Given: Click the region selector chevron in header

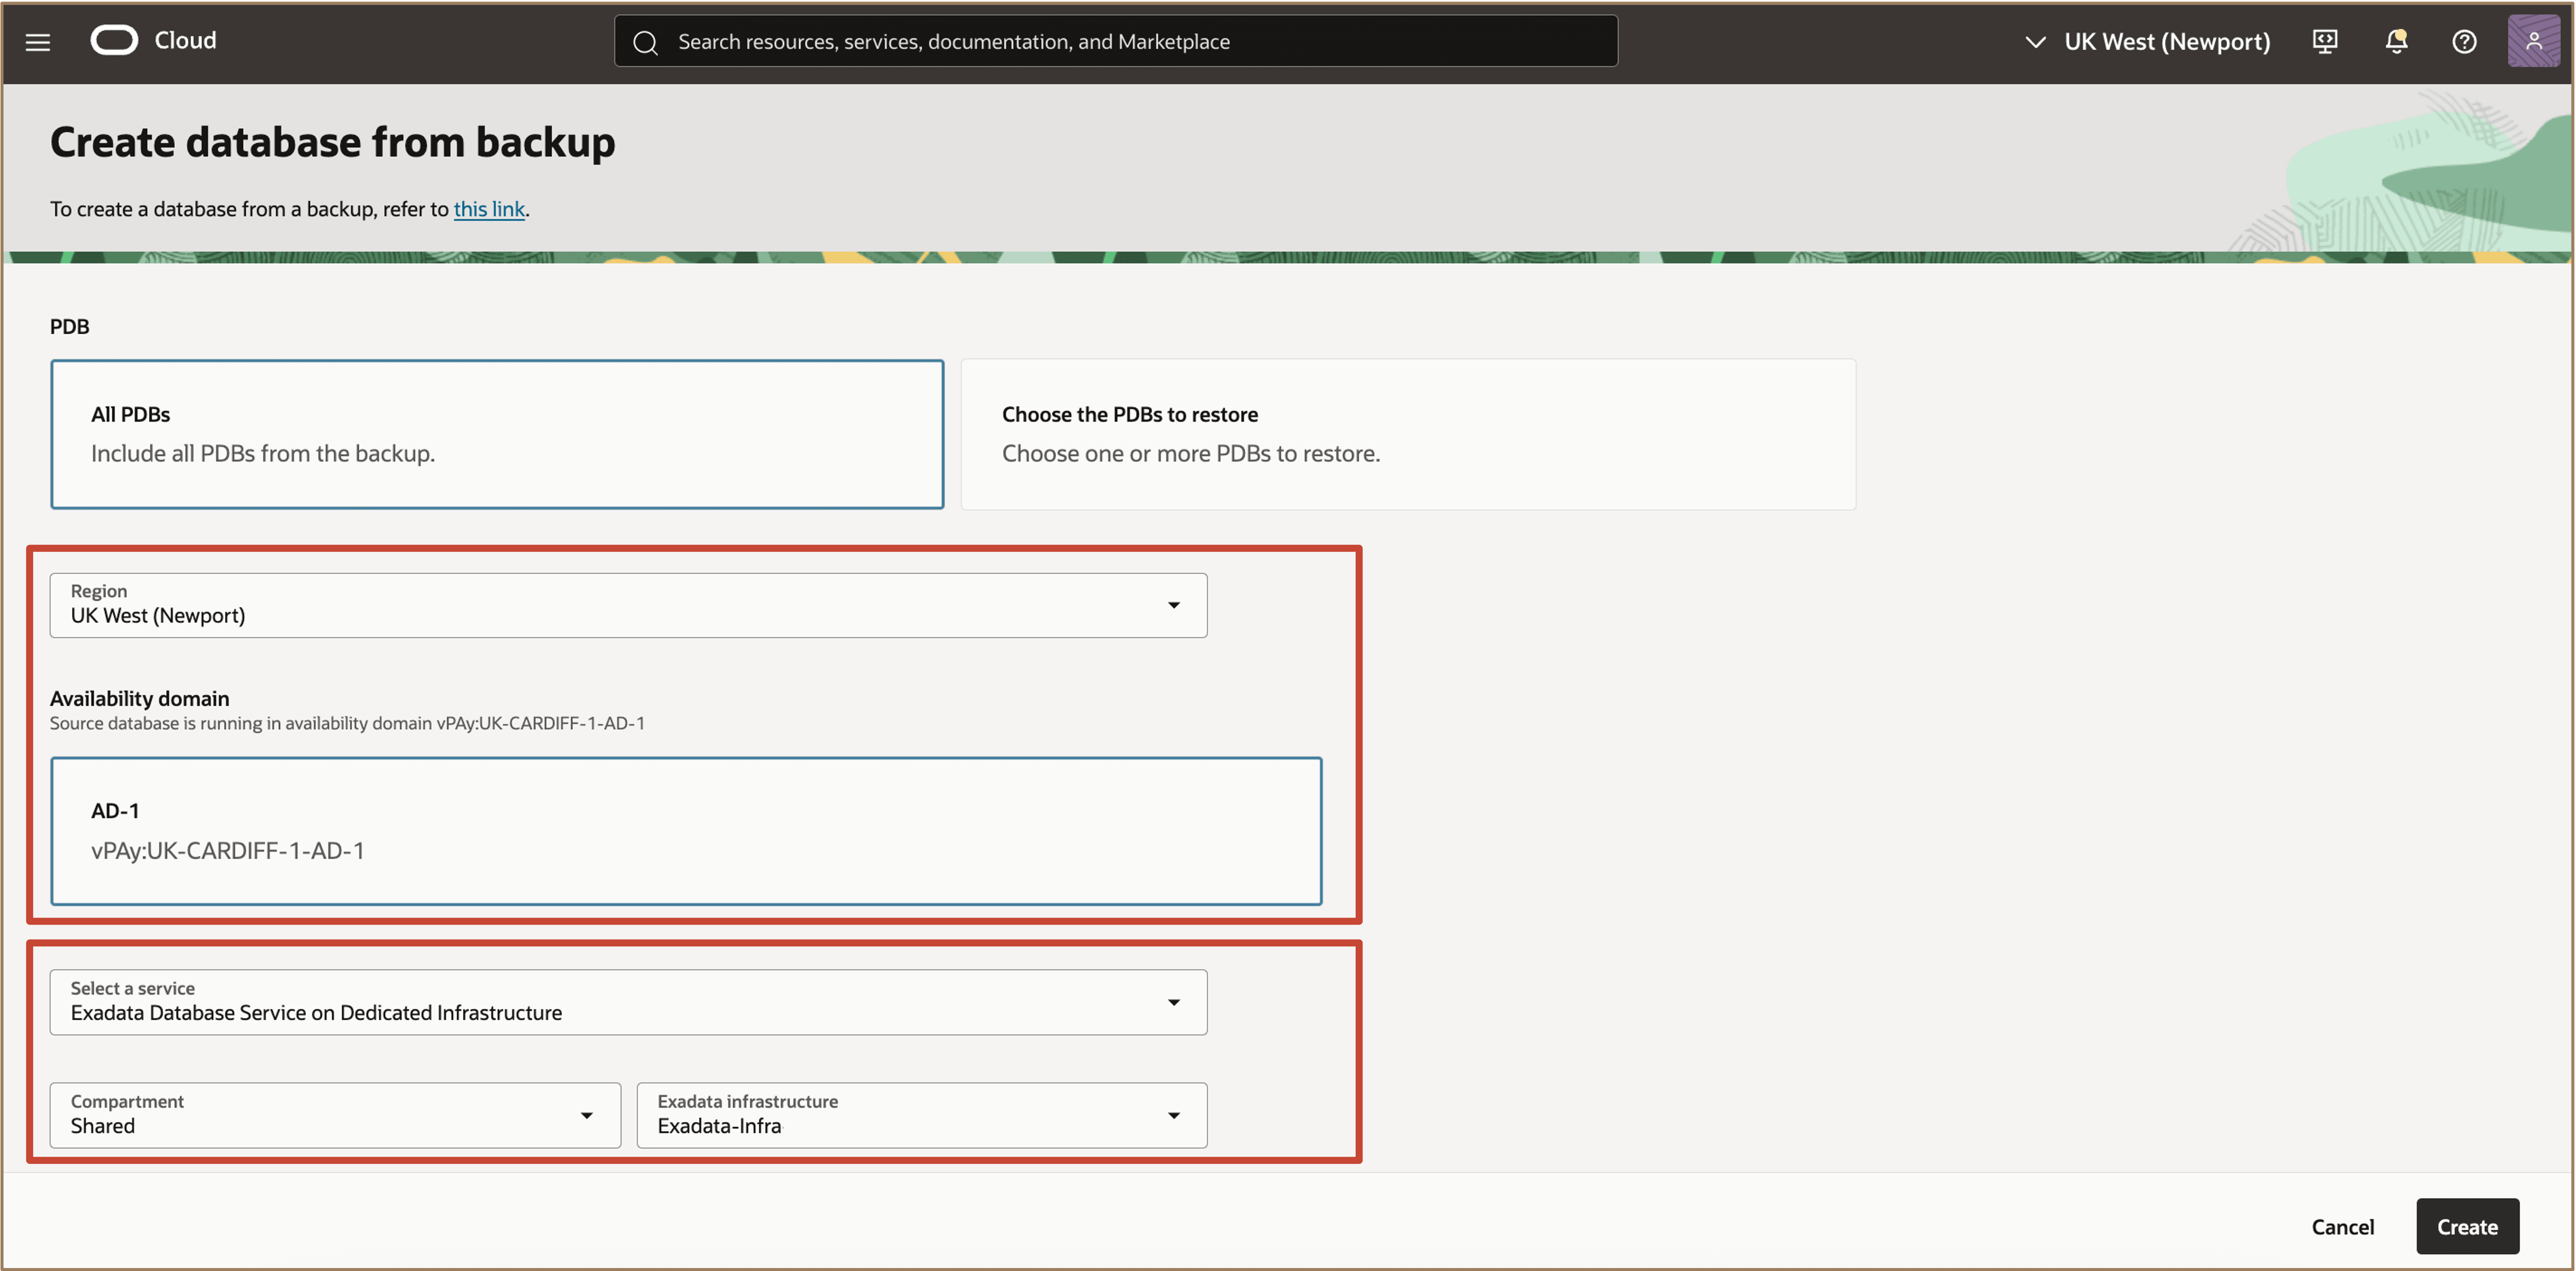Looking at the screenshot, I should [x=2034, y=42].
